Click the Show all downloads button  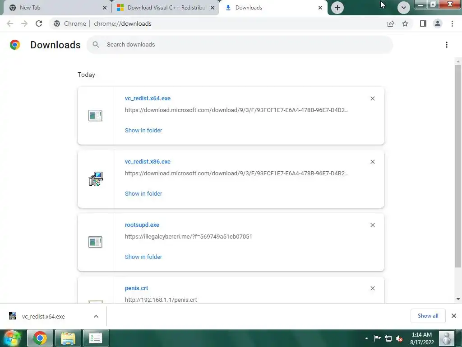[x=428, y=316]
